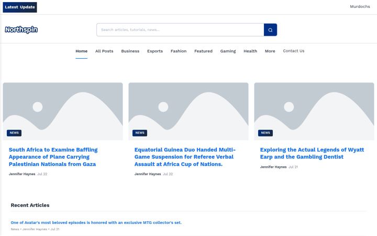Open Equatorial Guinea Duo Handed headline
The width and height of the screenshot is (377, 236).
coord(185,157)
